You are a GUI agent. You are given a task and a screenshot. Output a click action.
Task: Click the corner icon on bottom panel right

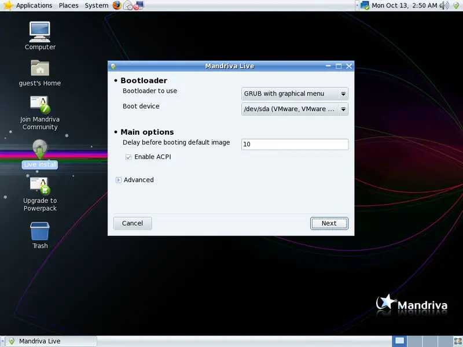pos(458,341)
